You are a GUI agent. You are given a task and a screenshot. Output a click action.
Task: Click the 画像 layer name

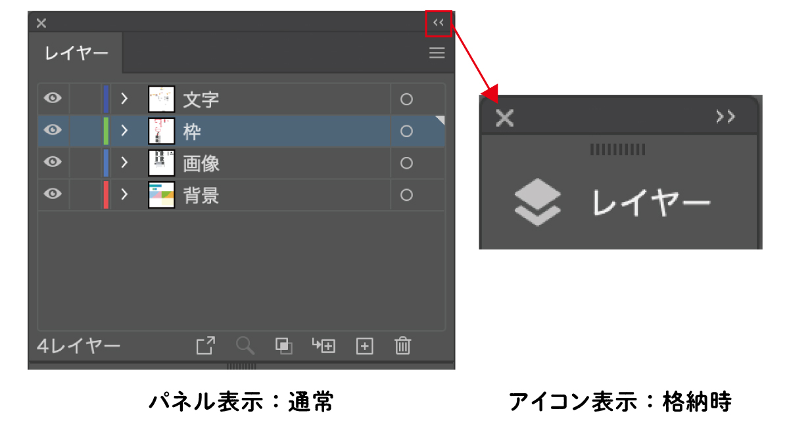tap(201, 163)
